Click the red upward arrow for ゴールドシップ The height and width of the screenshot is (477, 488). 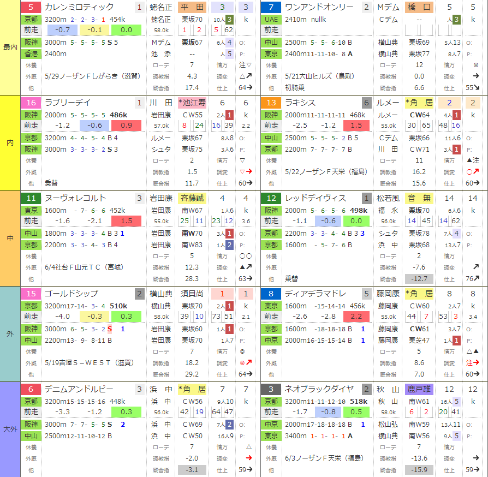click(249, 362)
